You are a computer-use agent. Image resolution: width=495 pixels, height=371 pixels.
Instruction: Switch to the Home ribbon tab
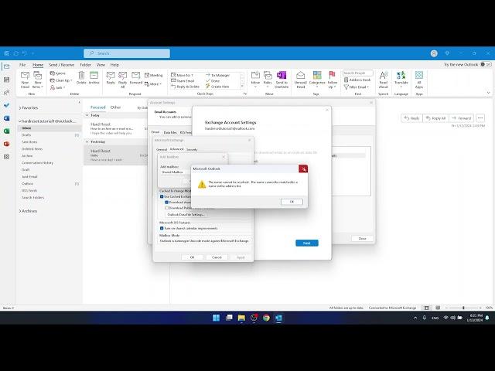[38, 65]
